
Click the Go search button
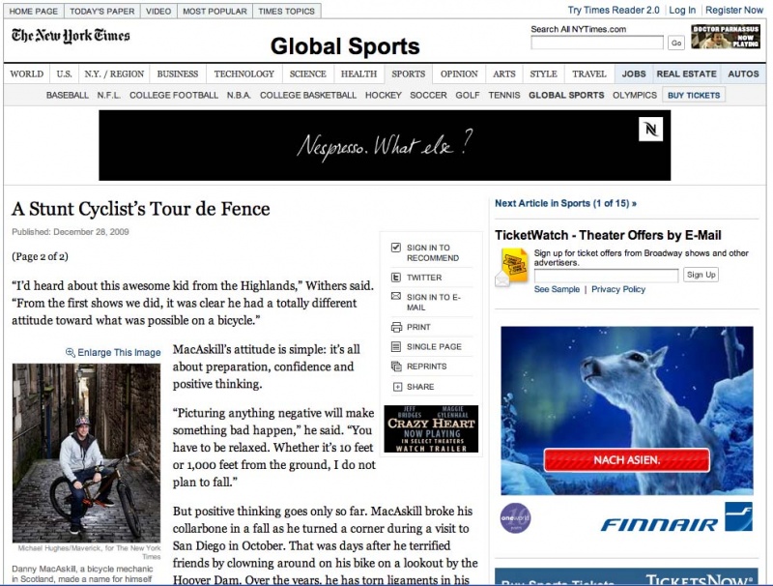676,43
